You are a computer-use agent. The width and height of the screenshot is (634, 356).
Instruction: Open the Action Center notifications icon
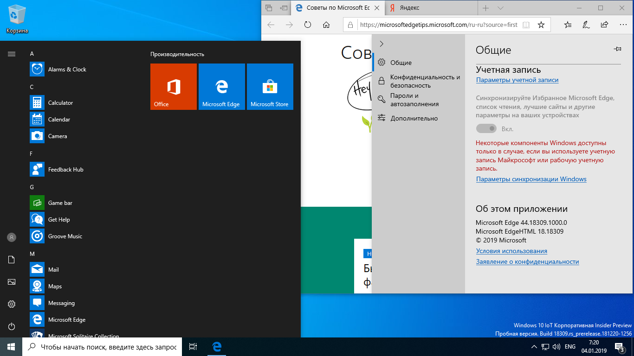pos(619,347)
